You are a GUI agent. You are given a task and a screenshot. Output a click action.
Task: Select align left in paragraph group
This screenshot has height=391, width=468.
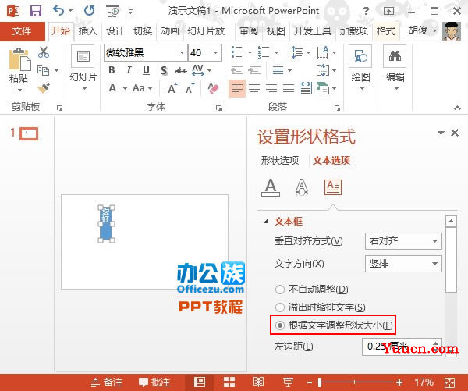pos(237,88)
